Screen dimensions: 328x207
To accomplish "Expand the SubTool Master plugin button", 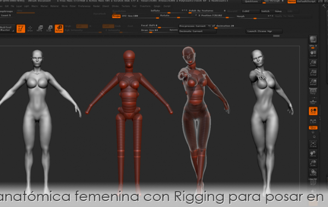I will point(7,28).
